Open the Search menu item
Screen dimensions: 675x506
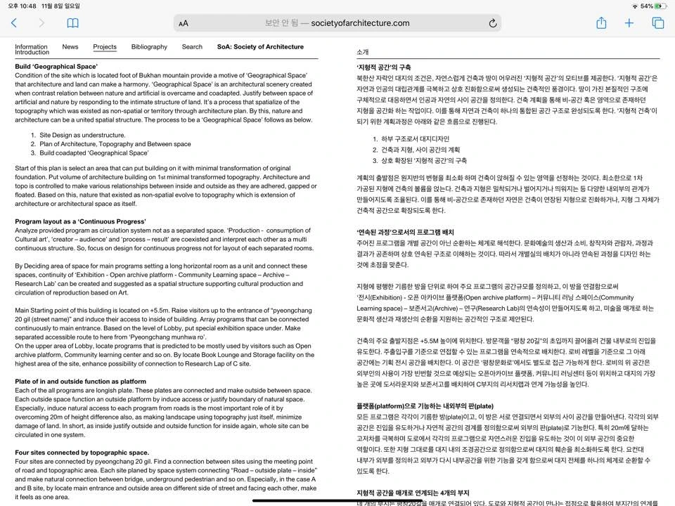[x=192, y=46]
